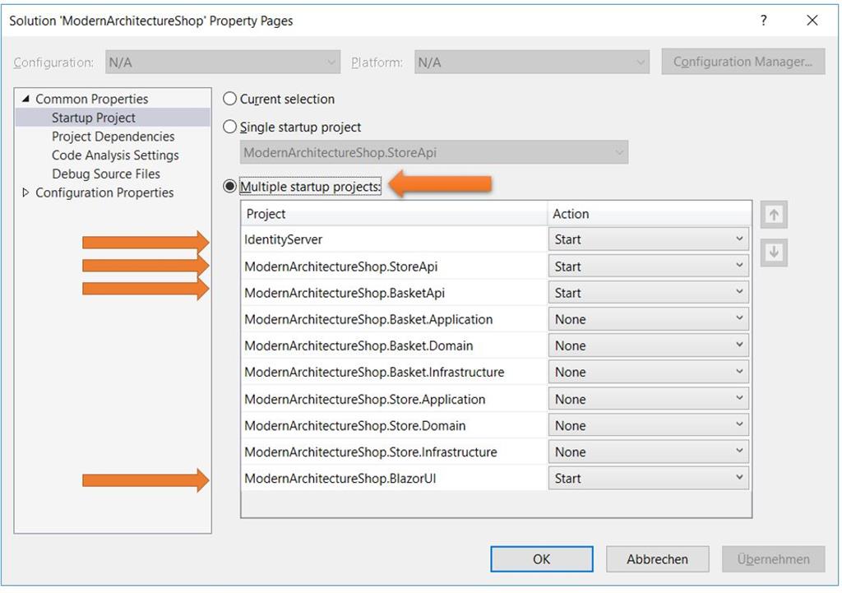Select the Current selection radio button
The width and height of the screenshot is (842, 593).
(230, 99)
